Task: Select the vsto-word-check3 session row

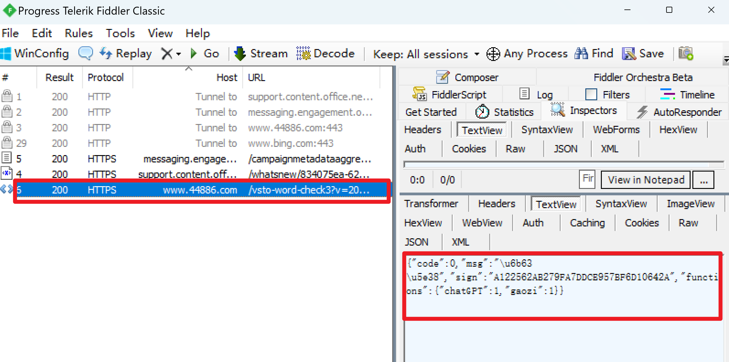Action: [195, 190]
